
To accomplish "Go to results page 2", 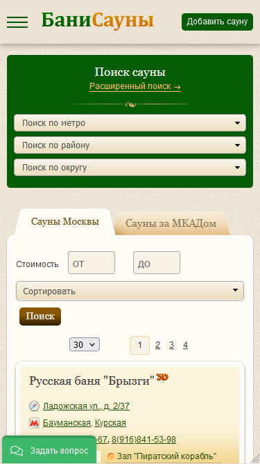I will 157,345.
